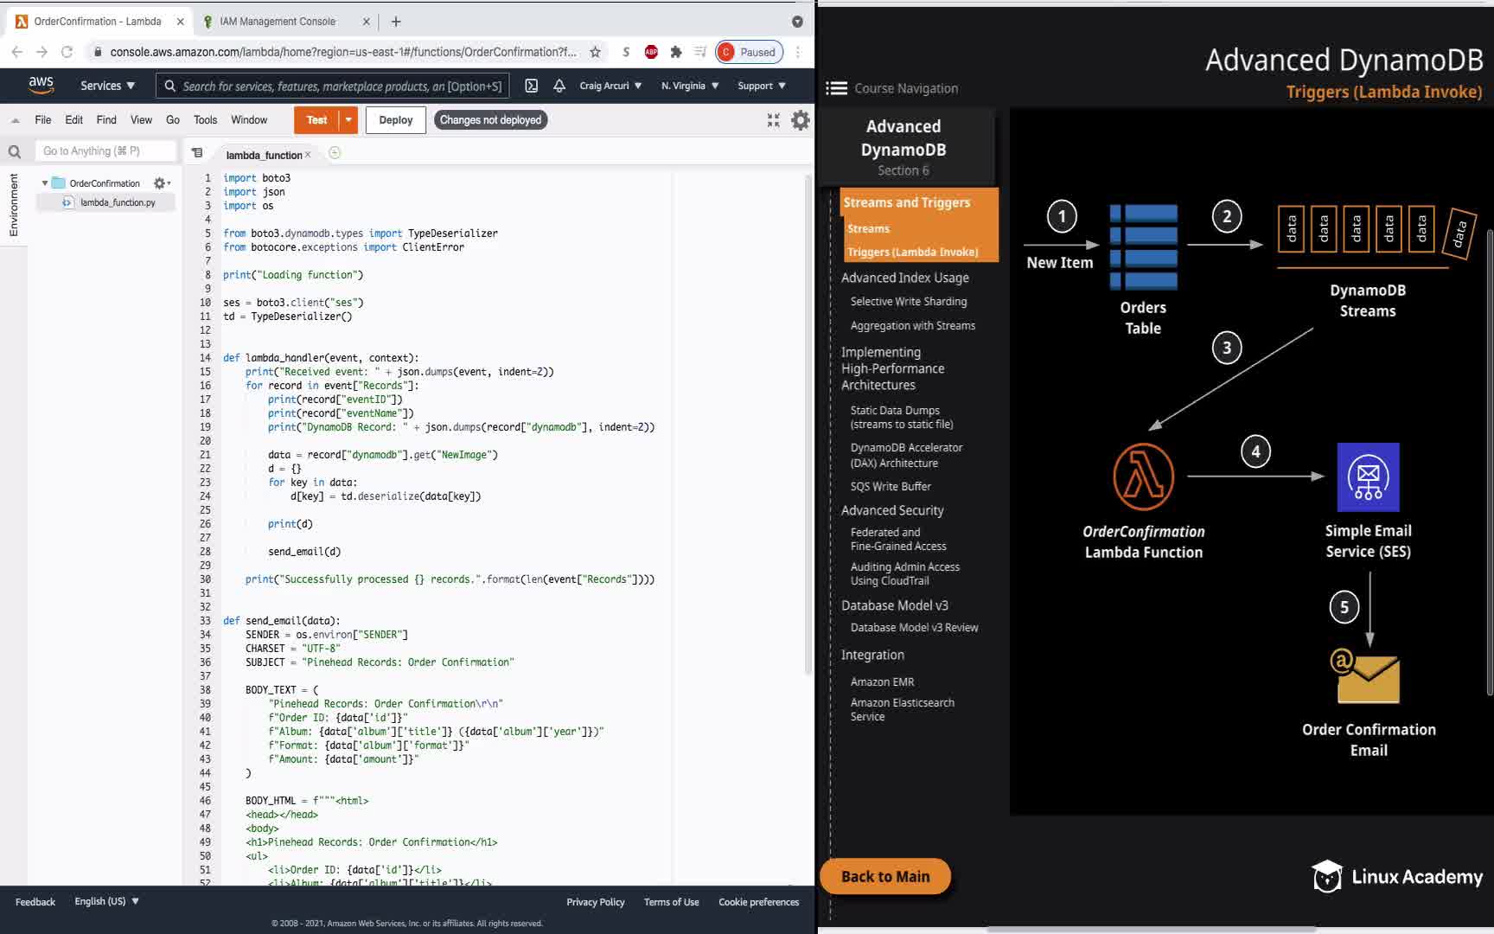The height and width of the screenshot is (934, 1494).
Task: Open the English (US) language dropdown
Action: [x=106, y=901]
